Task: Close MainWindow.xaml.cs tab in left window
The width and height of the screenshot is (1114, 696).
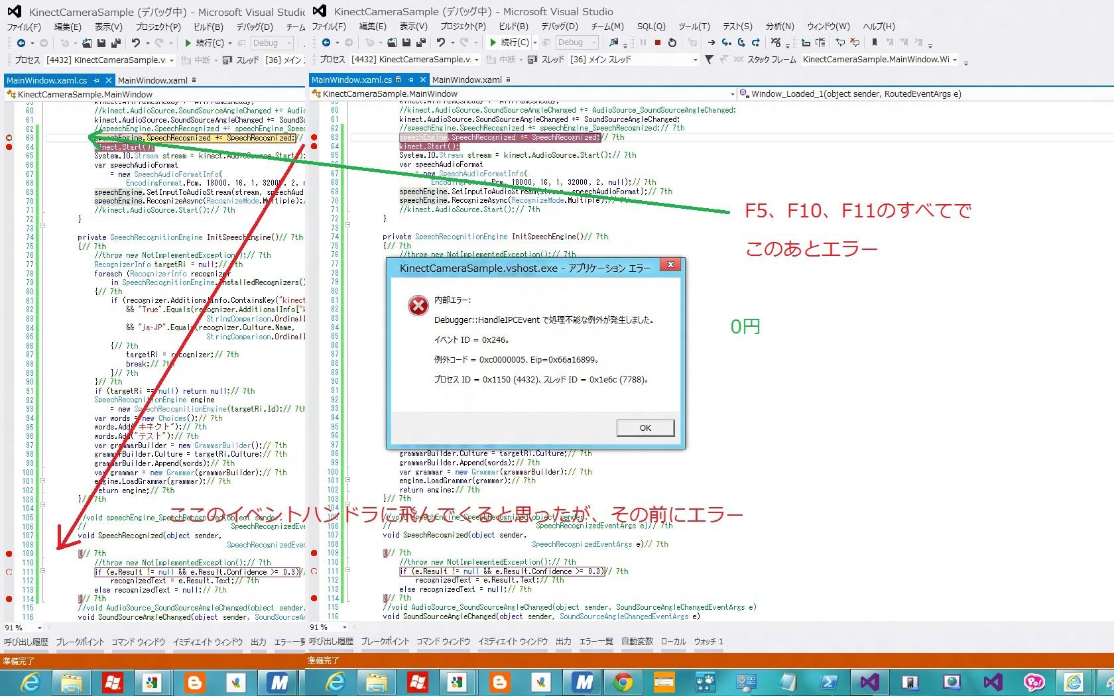Action: click(109, 80)
